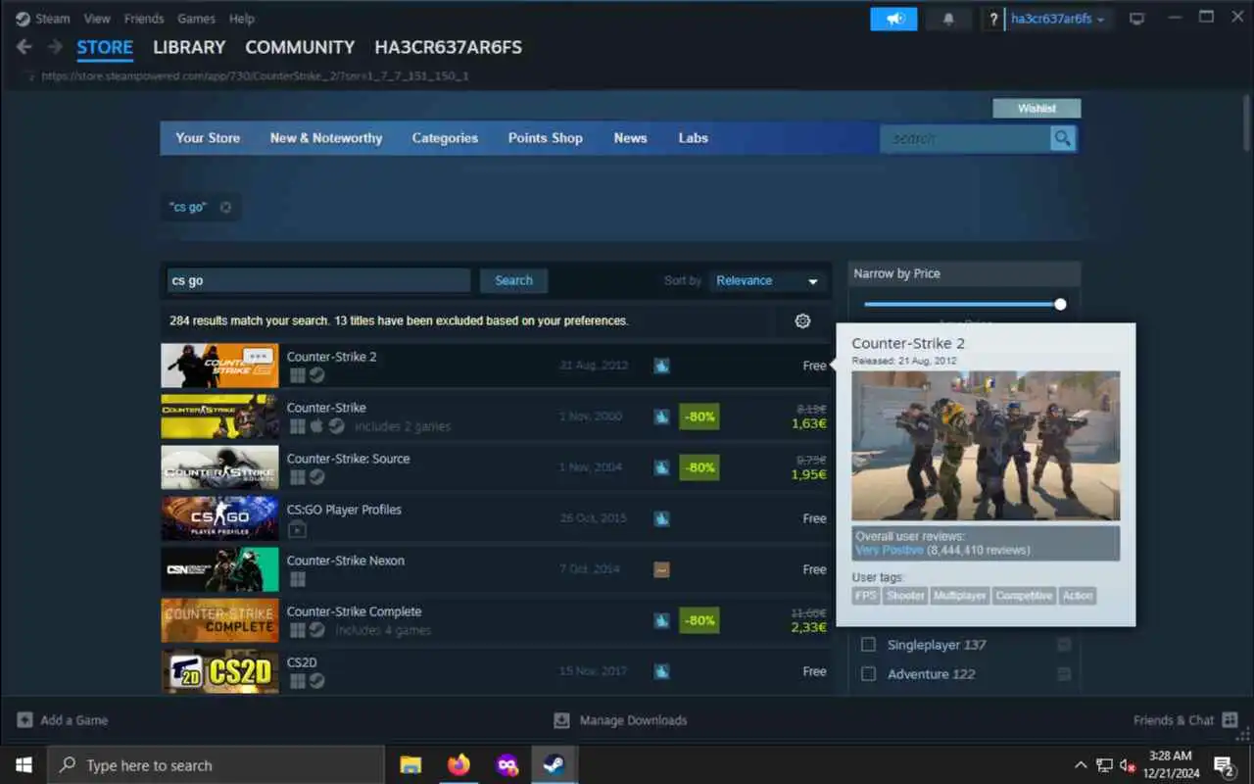Click Counter-Strike 2 tooltip screenshot
The height and width of the screenshot is (784, 1254).
[x=986, y=446]
